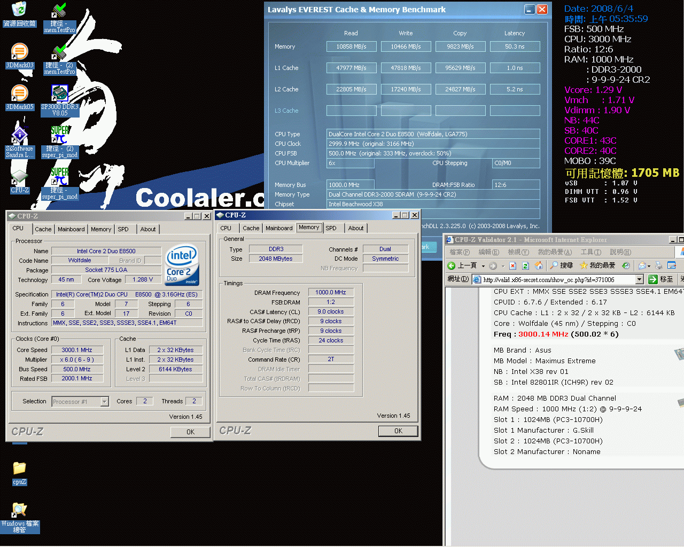Open the Help (說明) menu in IE
The height and width of the screenshot is (547, 684).
620,252
